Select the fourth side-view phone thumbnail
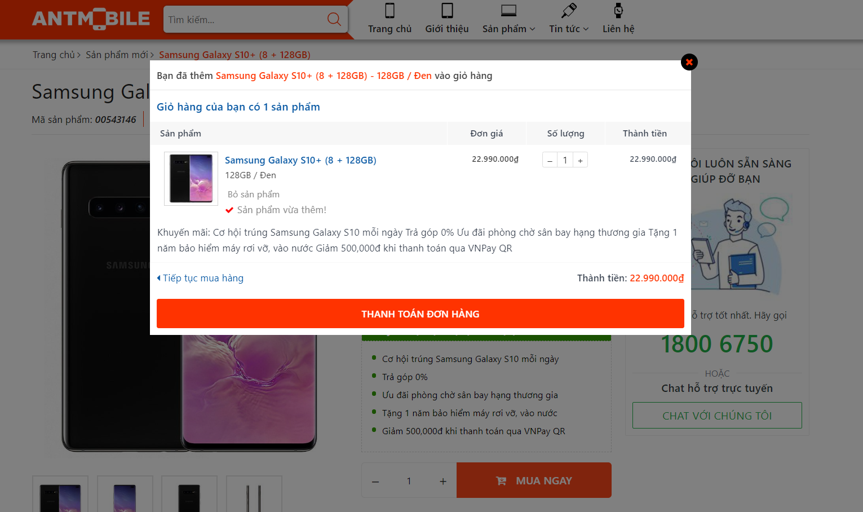The width and height of the screenshot is (863, 512). pos(254,494)
